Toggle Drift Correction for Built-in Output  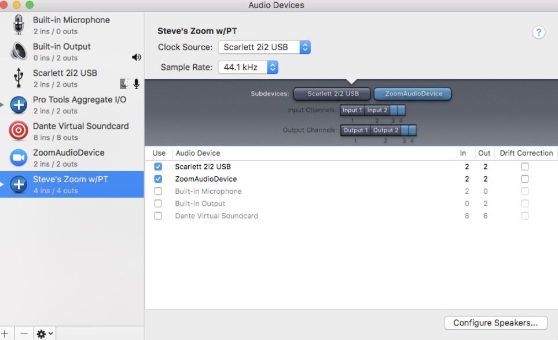click(524, 204)
